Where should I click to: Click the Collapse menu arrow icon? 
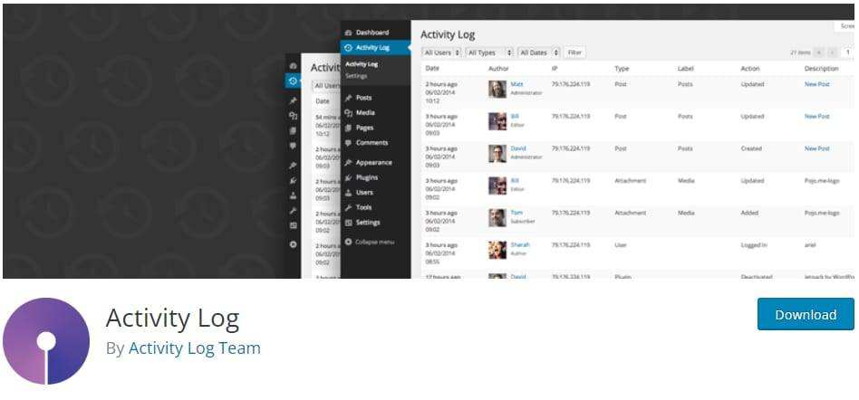pos(348,242)
